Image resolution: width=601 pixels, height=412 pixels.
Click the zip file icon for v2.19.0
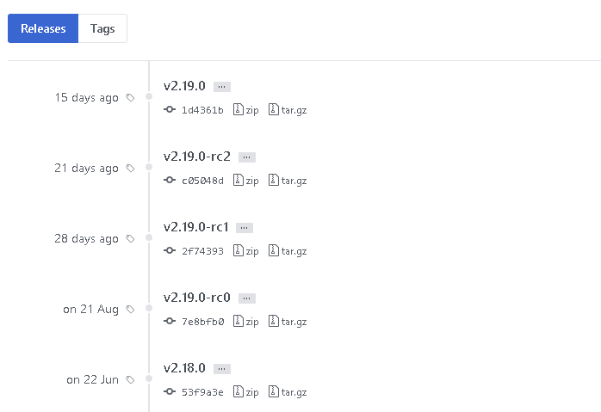(x=239, y=110)
